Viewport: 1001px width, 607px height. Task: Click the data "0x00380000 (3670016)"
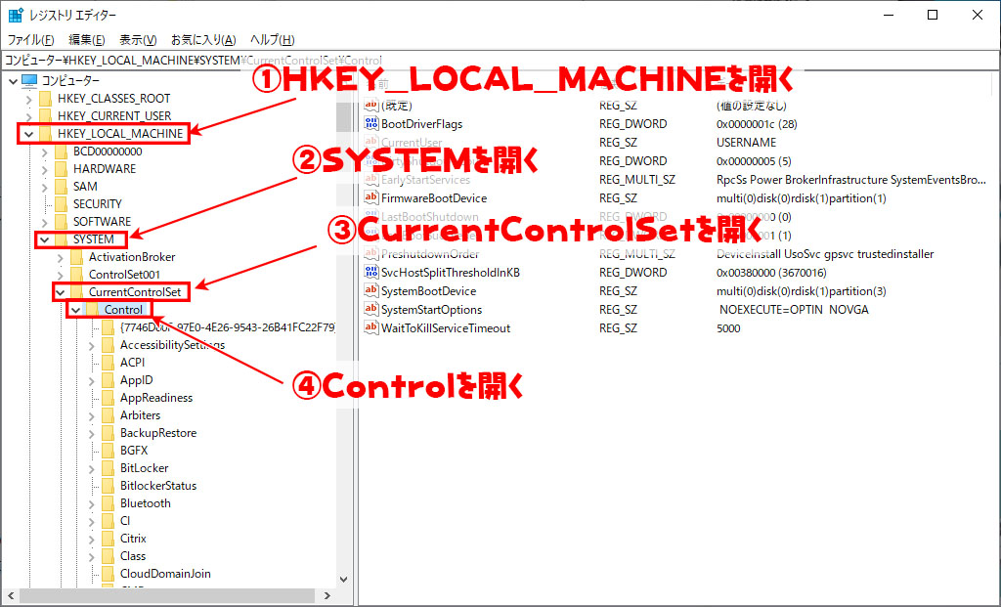click(771, 273)
